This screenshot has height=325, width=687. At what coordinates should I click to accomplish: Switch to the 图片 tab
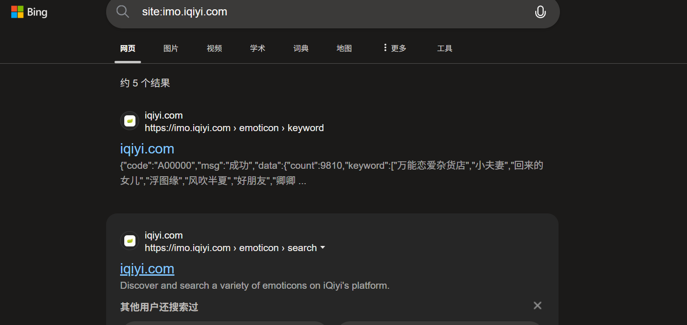171,48
